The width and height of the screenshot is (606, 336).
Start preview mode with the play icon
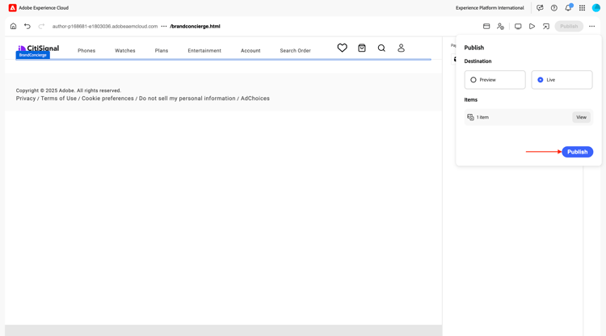532,27
